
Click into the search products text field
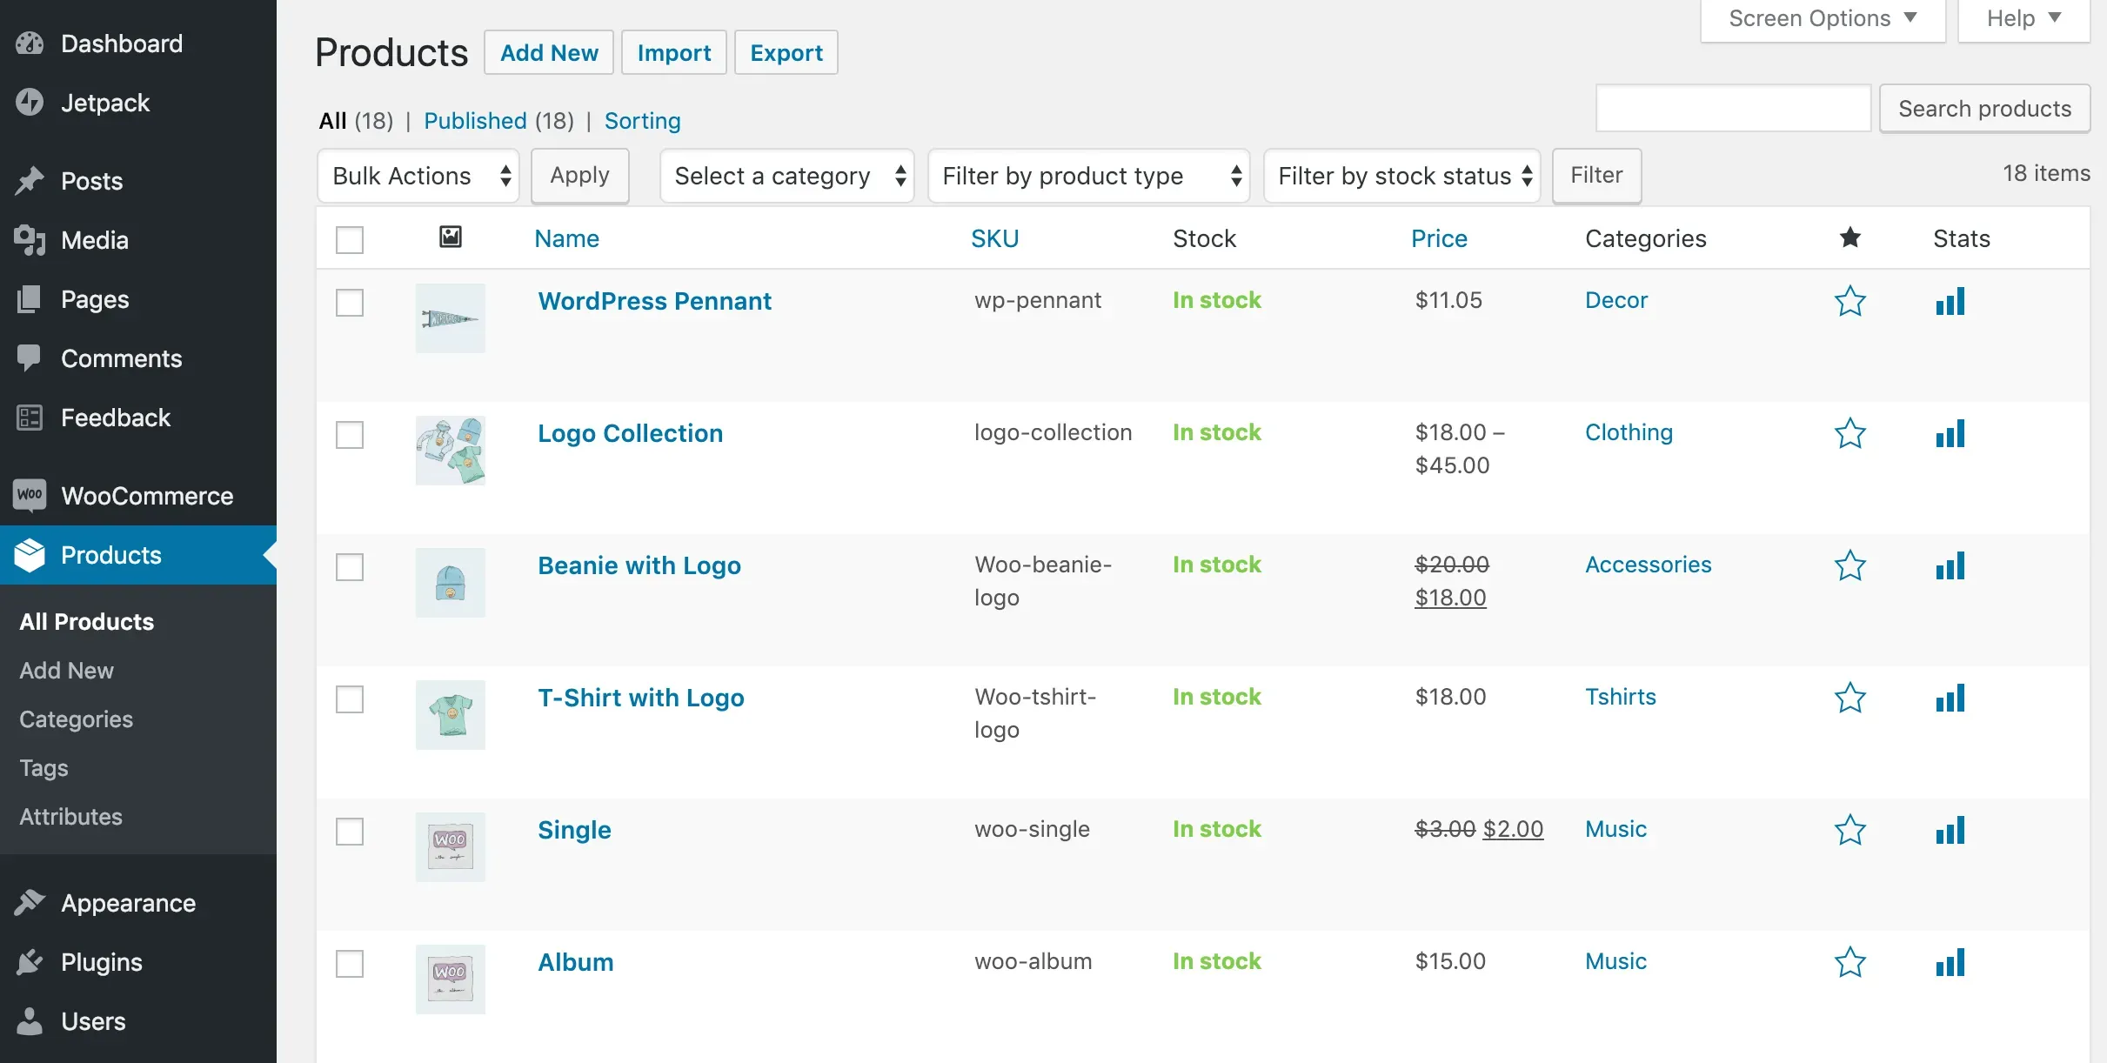[x=1733, y=109]
